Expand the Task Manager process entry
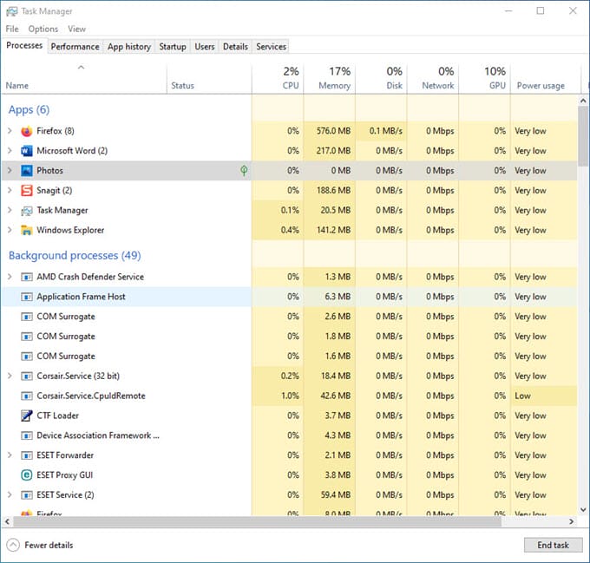The height and width of the screenshot is (563, 590). click(x=10, y=210)
